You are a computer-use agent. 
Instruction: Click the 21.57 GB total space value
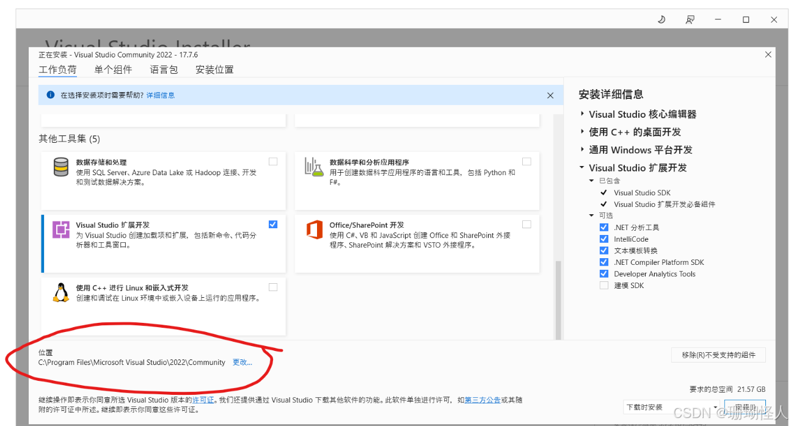pyautogui.click(x=751, y=389)
